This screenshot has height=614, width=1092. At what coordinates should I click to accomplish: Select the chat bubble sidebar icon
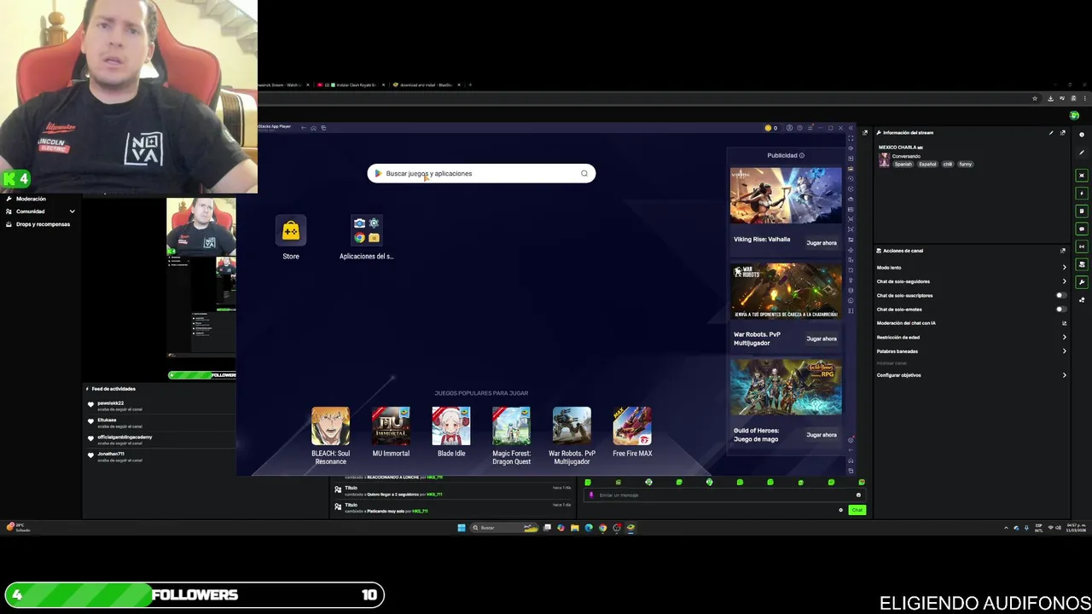coord(1082,229)
